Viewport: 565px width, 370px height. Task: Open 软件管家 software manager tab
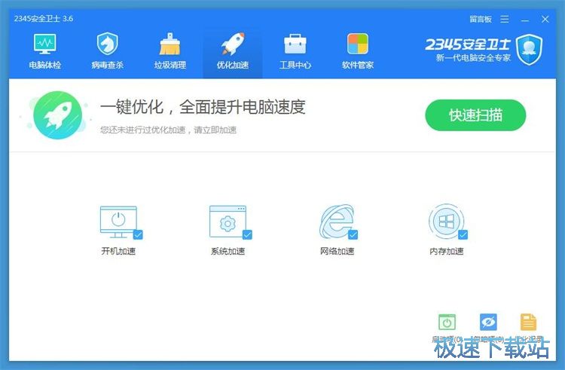coord(357,51)
